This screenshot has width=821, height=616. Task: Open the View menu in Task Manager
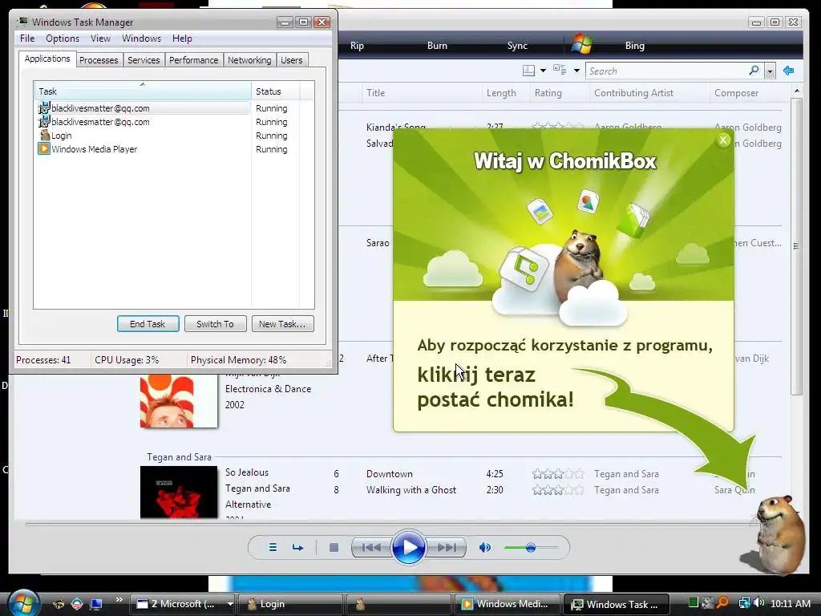[x=100, y=38]
